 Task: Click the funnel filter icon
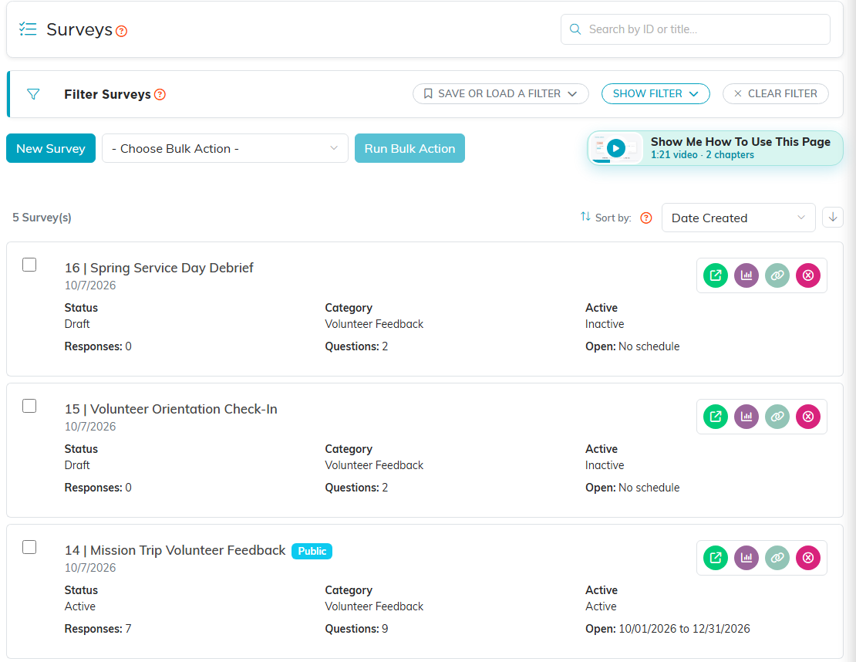[x=33, y=94]
